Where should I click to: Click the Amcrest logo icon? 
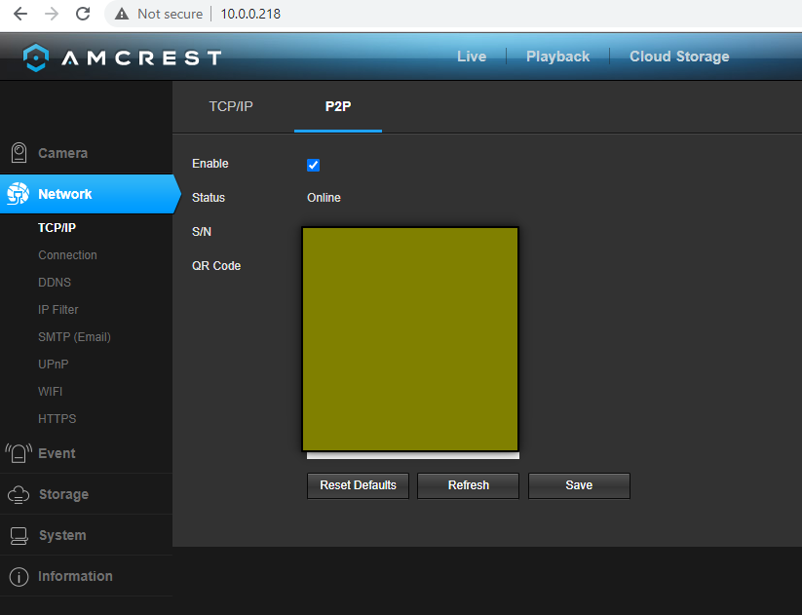point(36,58)
